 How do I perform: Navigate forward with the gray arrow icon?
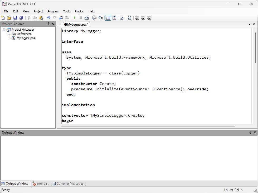67,18
